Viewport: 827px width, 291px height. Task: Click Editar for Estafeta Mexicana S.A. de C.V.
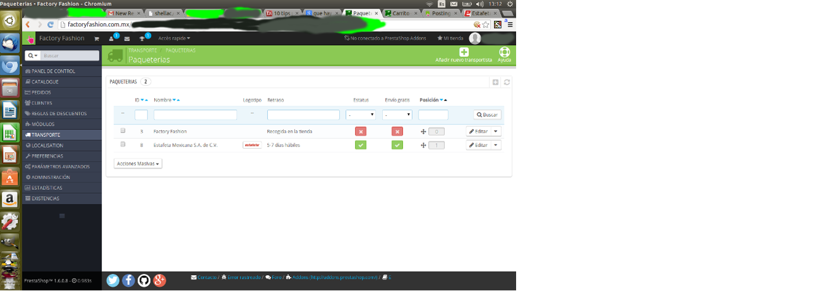[x=478, y=145]
